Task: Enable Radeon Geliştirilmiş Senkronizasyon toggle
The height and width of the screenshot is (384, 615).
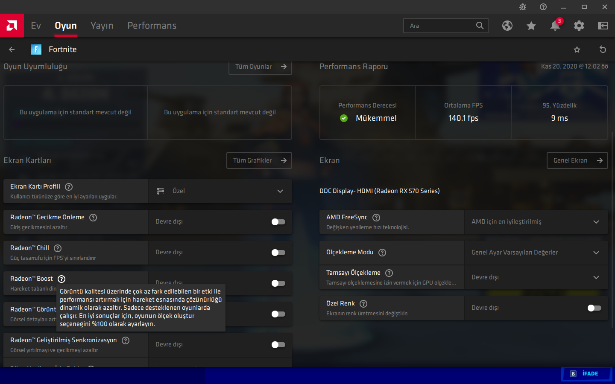Action: click(x=278, y=345)
